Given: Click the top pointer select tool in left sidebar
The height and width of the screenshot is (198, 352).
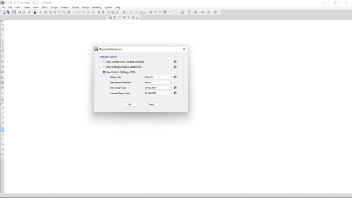Looking at the screenshot, I should pyautogui.click(x=3, y=25).
